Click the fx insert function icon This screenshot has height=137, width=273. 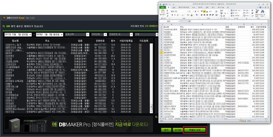coord(189,21)
